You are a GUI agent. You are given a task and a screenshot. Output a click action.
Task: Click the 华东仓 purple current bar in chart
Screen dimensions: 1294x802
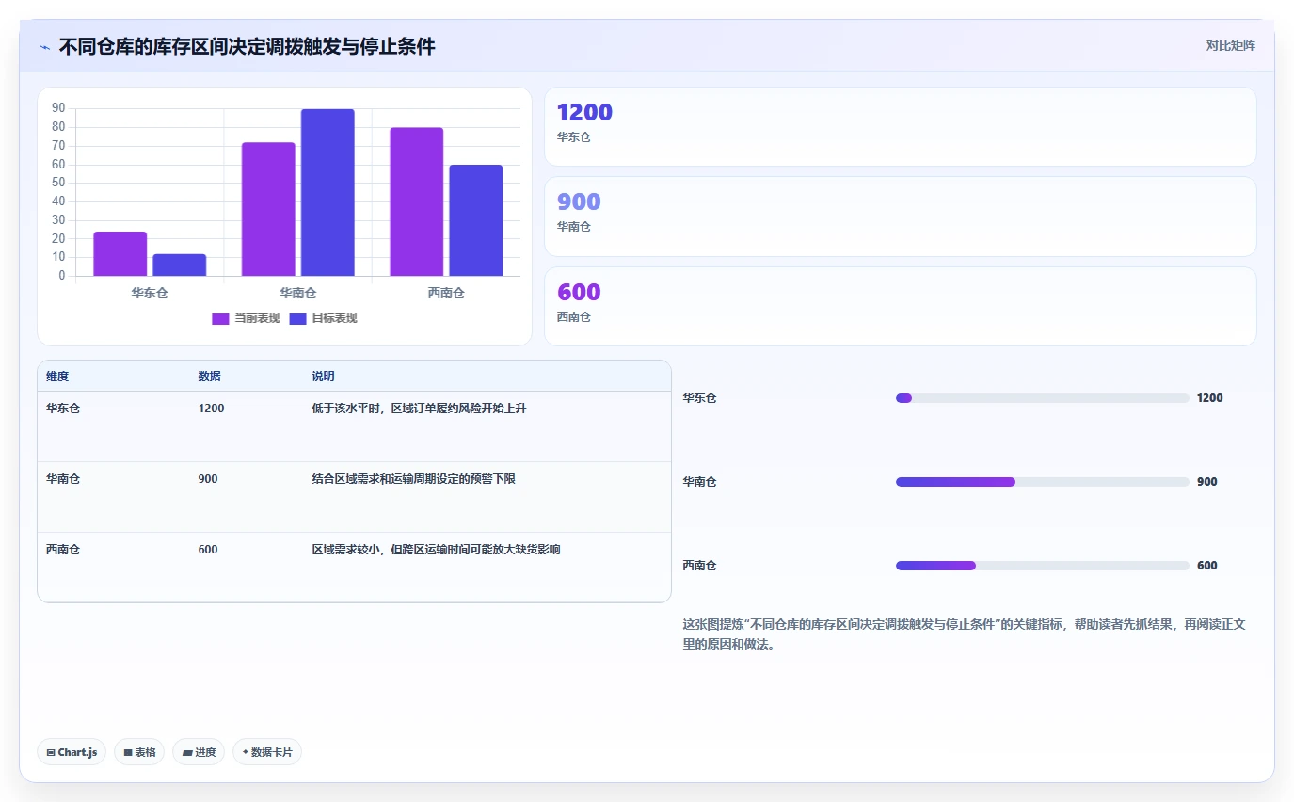(x=120, y=254)
